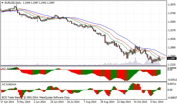
Task: Click the 5 Nov 2014 date label
Action: (x=157, y=102)
